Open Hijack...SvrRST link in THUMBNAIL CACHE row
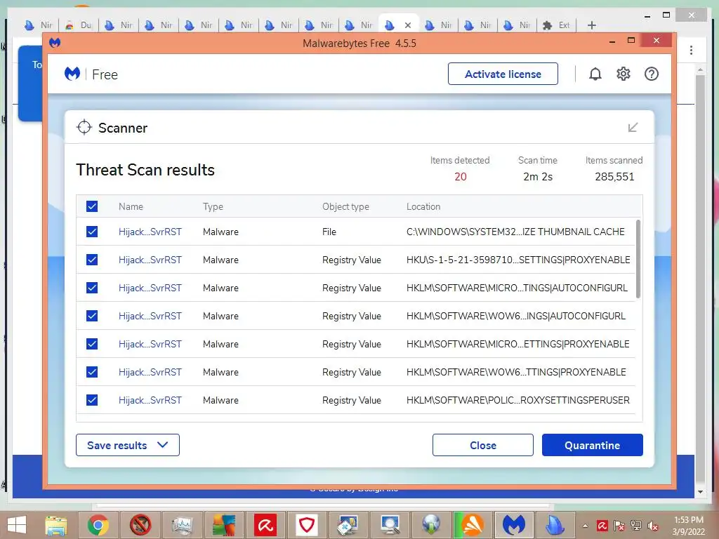The height and width of the screenshot is (539, 719). [x=150, y=232]
